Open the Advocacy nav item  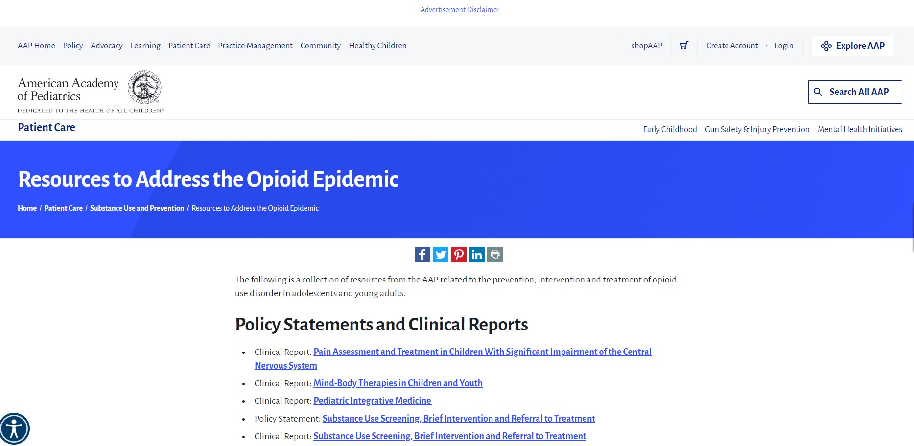pos(107,46)
